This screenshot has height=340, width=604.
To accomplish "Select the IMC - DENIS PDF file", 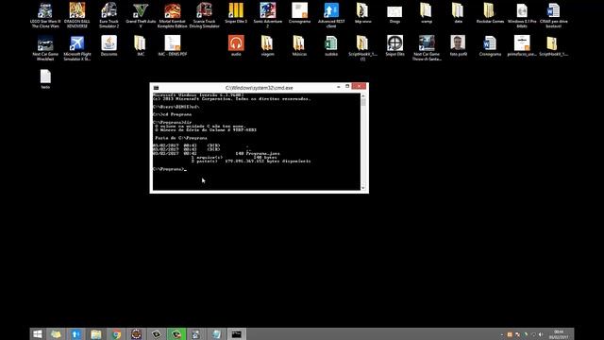I will point(172,46).
